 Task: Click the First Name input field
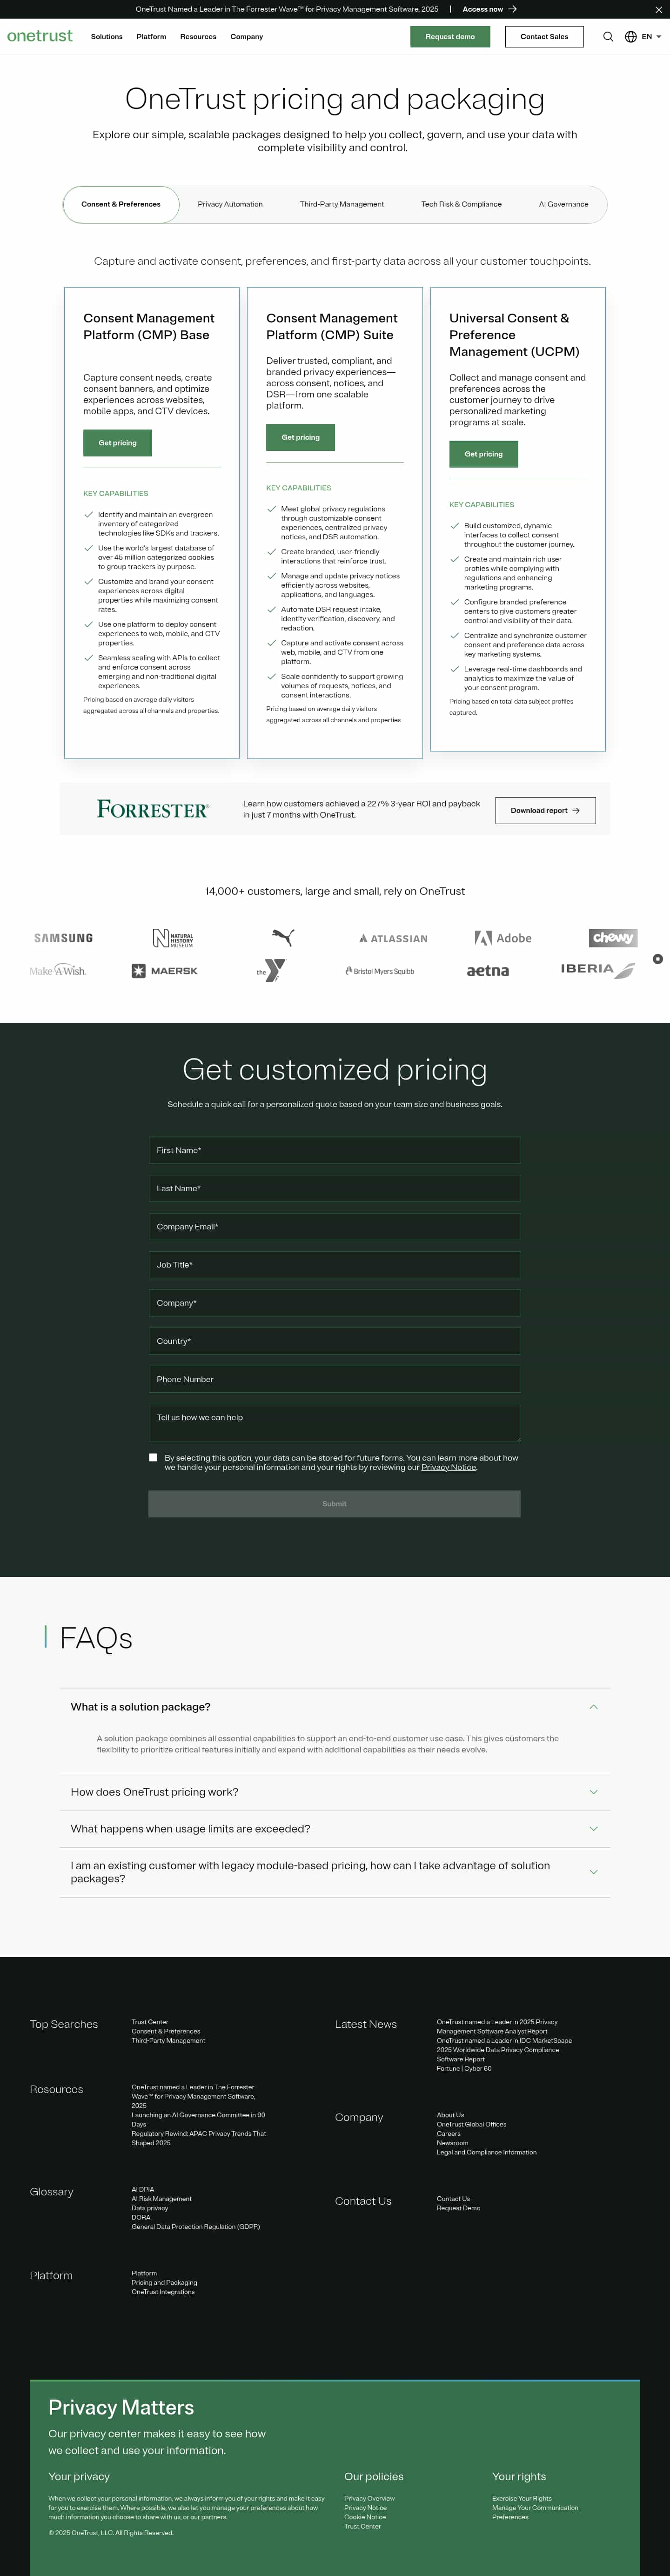pyautogui.click(x=334, y=1150)
